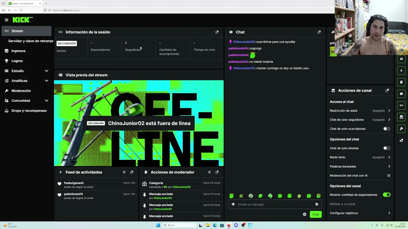Insert the first green emote in emote row
The height and width of the screenshot is (229, 408).
click(231, 196)
